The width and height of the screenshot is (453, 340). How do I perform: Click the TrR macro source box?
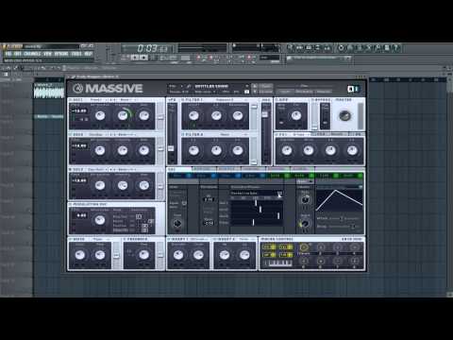[286, 254]
